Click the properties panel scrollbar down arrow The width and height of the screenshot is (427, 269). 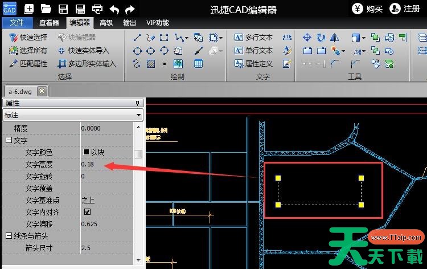click(x=138, y=260)
